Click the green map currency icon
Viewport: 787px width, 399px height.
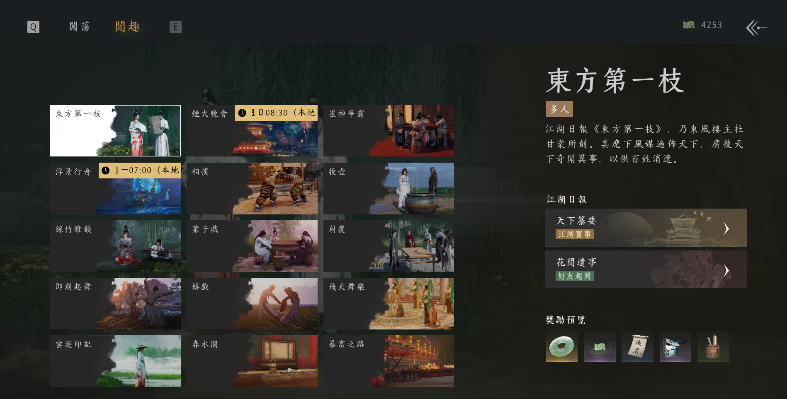point(689,25)
